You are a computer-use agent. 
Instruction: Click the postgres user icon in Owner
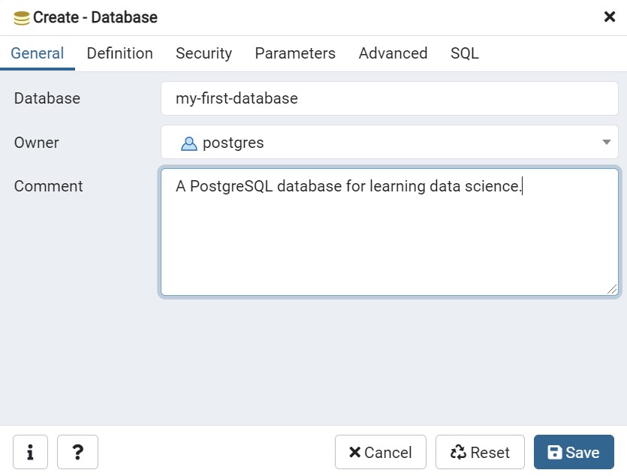(x=189, y=143)
